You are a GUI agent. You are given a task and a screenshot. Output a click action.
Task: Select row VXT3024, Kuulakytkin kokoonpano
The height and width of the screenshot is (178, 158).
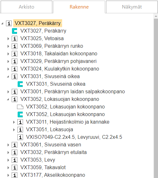pos(60,69)
